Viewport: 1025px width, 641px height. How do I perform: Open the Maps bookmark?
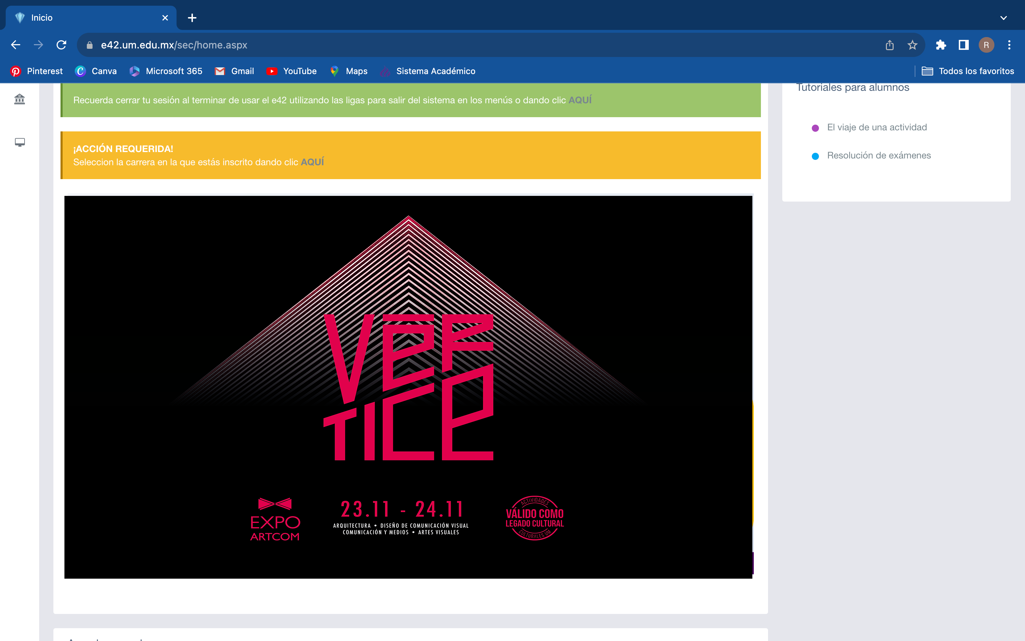click(x=348, y=71)
